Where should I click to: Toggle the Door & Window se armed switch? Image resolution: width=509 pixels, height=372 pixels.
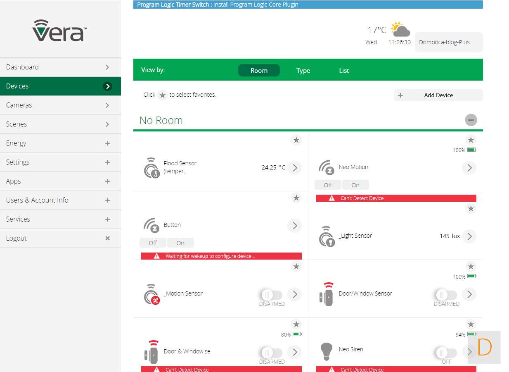click(272, 353)
